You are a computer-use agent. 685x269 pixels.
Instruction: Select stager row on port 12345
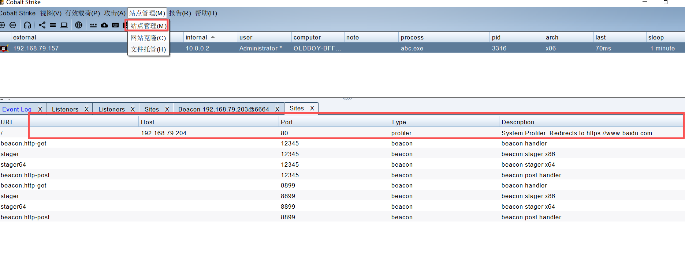click(x=342, y=154)
